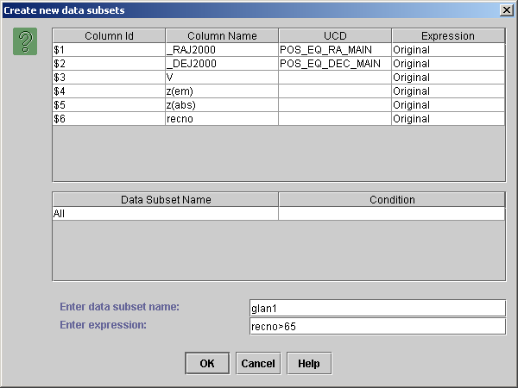
Task: Select the $2 column id cell
Action: coord(109,63)
